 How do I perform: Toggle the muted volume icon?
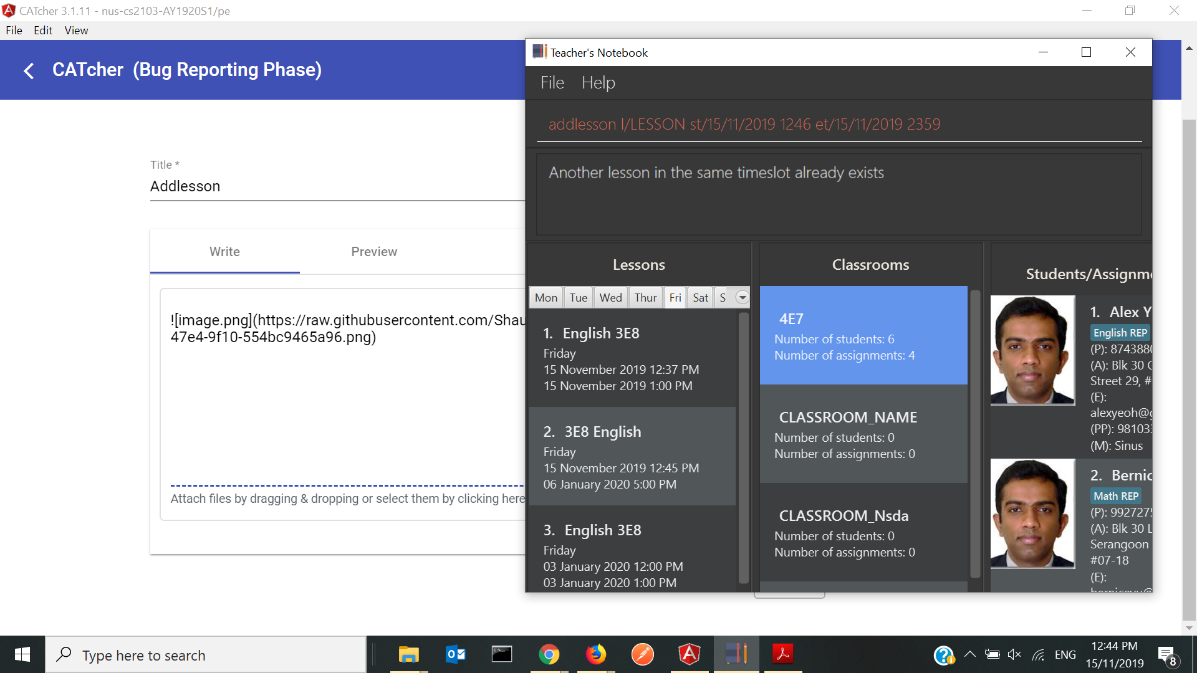(1014, 654)
